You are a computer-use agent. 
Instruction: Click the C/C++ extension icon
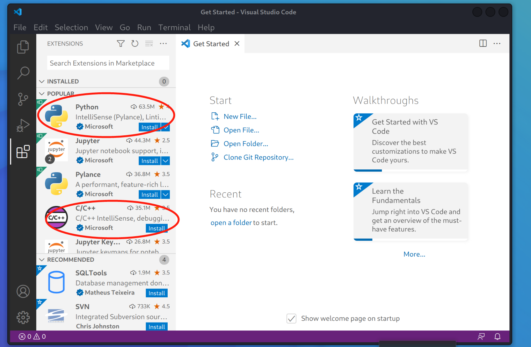click(56, 217)
